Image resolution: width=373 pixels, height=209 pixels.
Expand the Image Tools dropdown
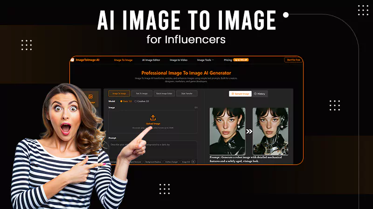point(205,60)
